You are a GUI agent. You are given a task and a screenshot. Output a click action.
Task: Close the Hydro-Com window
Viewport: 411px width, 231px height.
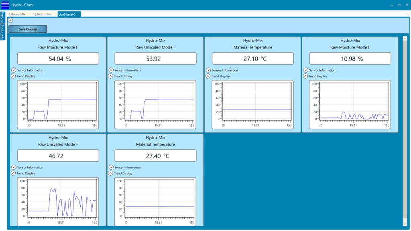[407, 5]
